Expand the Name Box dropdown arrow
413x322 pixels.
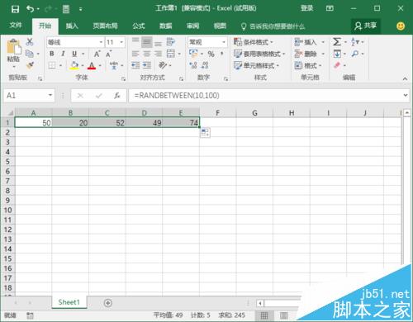50,95
